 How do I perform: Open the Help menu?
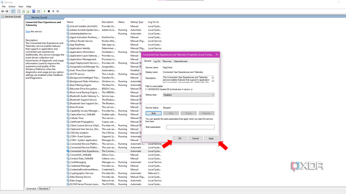coord(29,6)
